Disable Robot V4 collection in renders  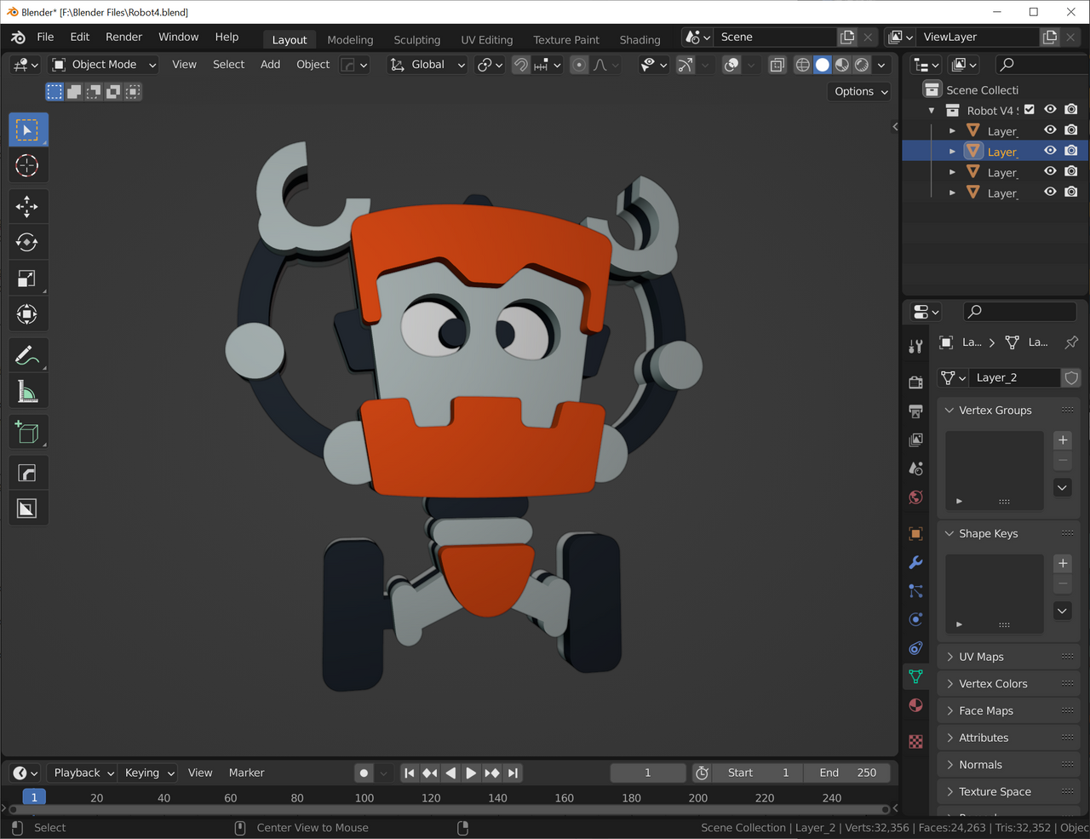click(1071, 110)
